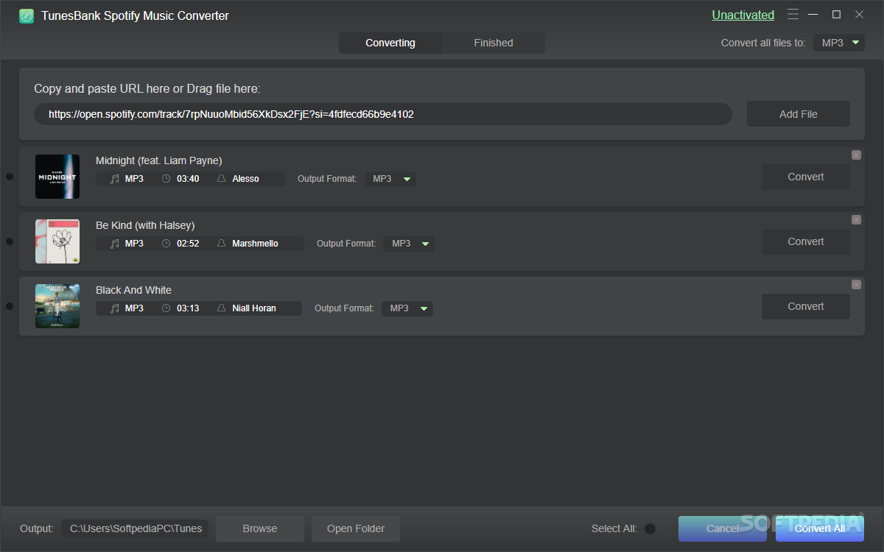Click clock icon beside 02:52 duration
The image size is (884, 552).
tap(166, 244)
